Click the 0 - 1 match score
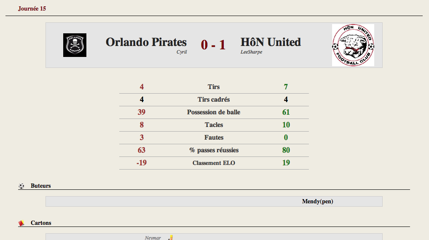Viewport: 429px width, 240px height. 213,45
